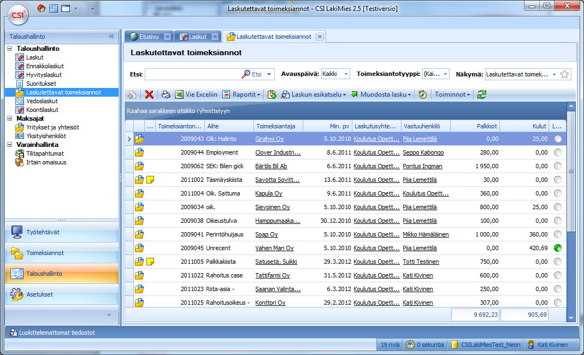Open Tilitapahtumat in the tree
Viewport: 584px width, 355px height.
[45, 153]
